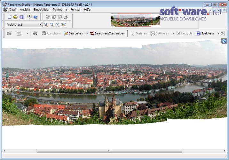Viewport: 229px width, 160px height.
Task: Click the horizontal scrollbar thumb
Action: point(109,151)
